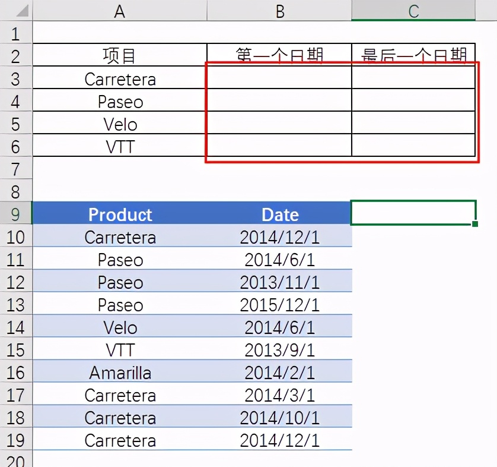Select row 16 header
The image size is (497, 467).
pos(16,373)
